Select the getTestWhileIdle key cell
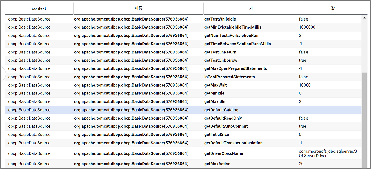 pos(220,19)
